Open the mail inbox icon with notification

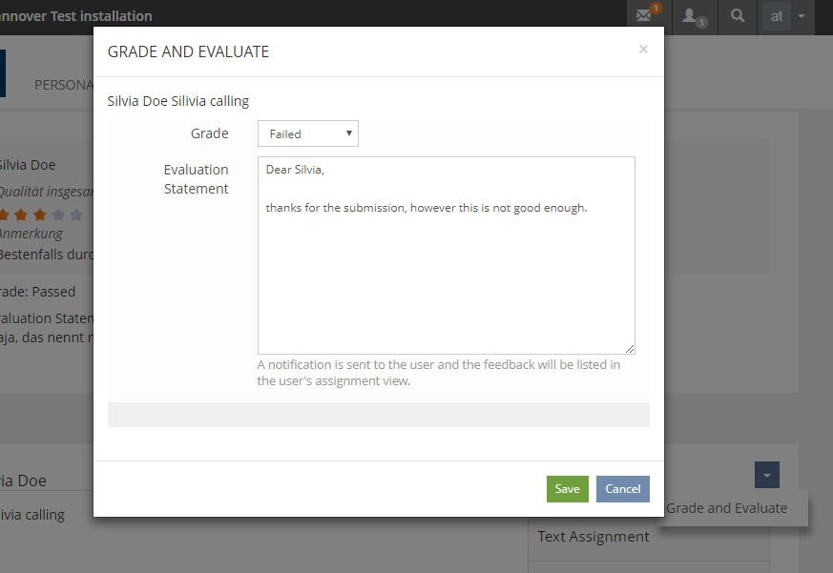(645, 15)
